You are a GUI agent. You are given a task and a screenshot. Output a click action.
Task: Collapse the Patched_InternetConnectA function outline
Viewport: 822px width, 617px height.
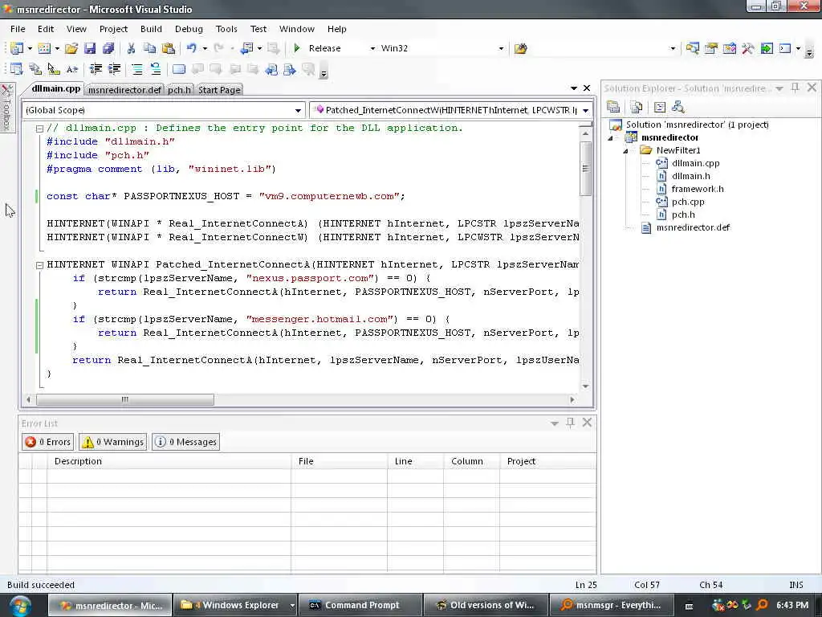click(x=39, y=265)
